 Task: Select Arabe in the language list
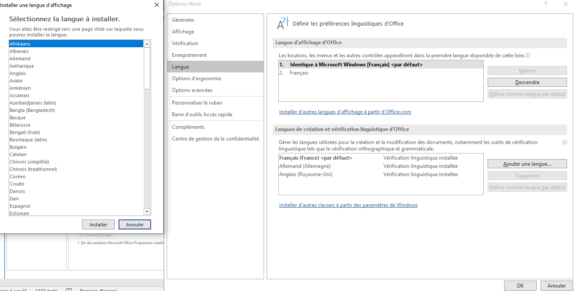(x=76, y=81)
